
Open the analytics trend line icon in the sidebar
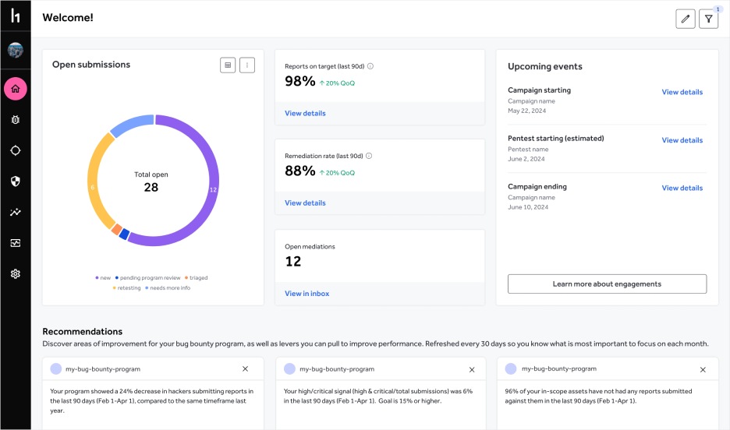(16, 212)
